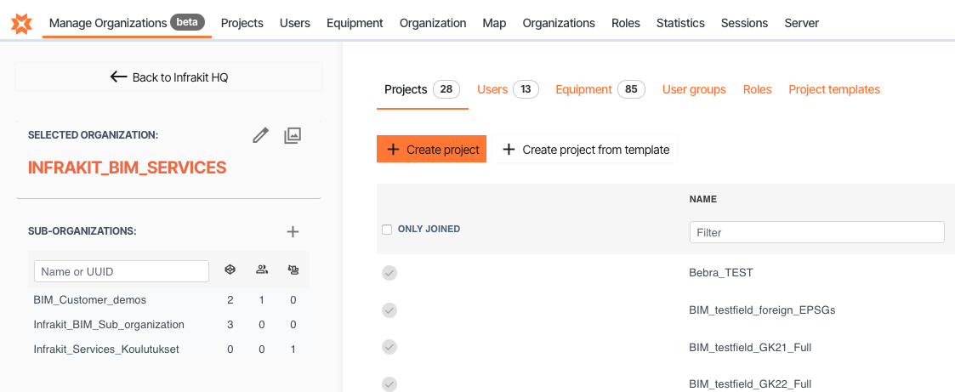Edit the selected organization with pencil icon
Screen dimensions: 955x392
pos(261,135)
